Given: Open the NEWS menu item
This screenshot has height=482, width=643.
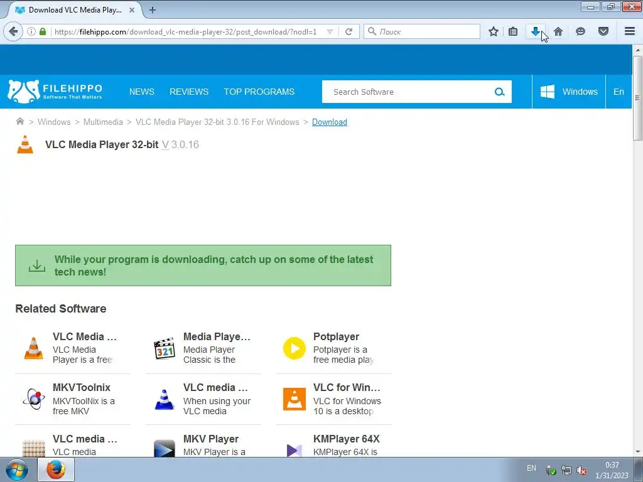Looking at the screenshot, I should pyautogui.click(x=142, y=92).
